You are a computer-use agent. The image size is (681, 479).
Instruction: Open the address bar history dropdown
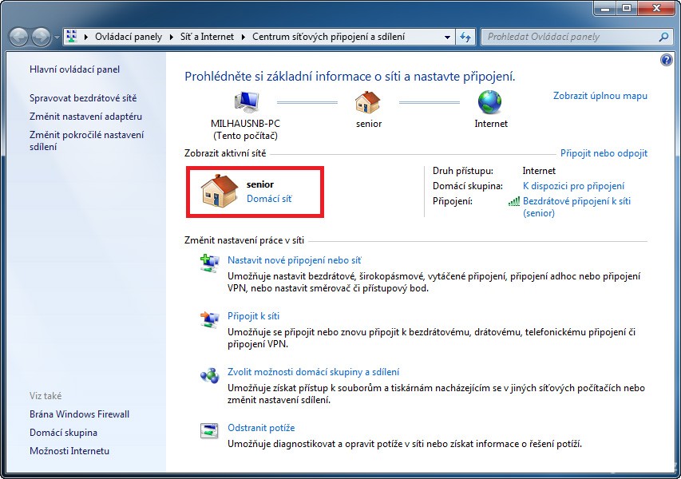coord(447,38)
